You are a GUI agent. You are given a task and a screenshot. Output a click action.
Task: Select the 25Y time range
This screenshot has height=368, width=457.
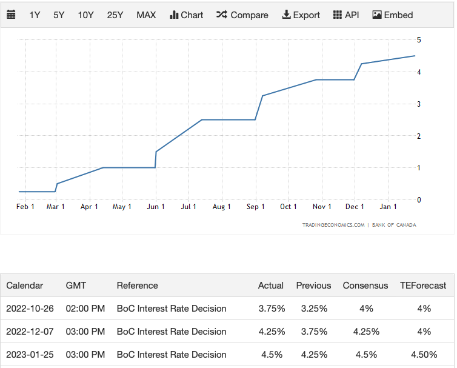pyautogui.click(x=115, y=15)
